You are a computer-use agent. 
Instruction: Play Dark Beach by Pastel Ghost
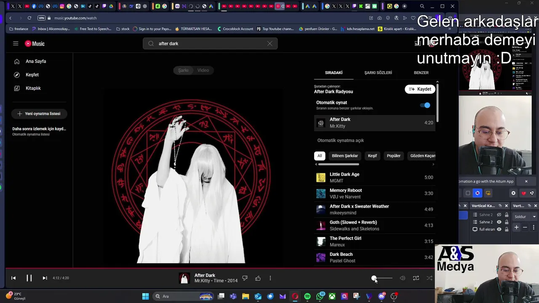(x=375, y=258)
